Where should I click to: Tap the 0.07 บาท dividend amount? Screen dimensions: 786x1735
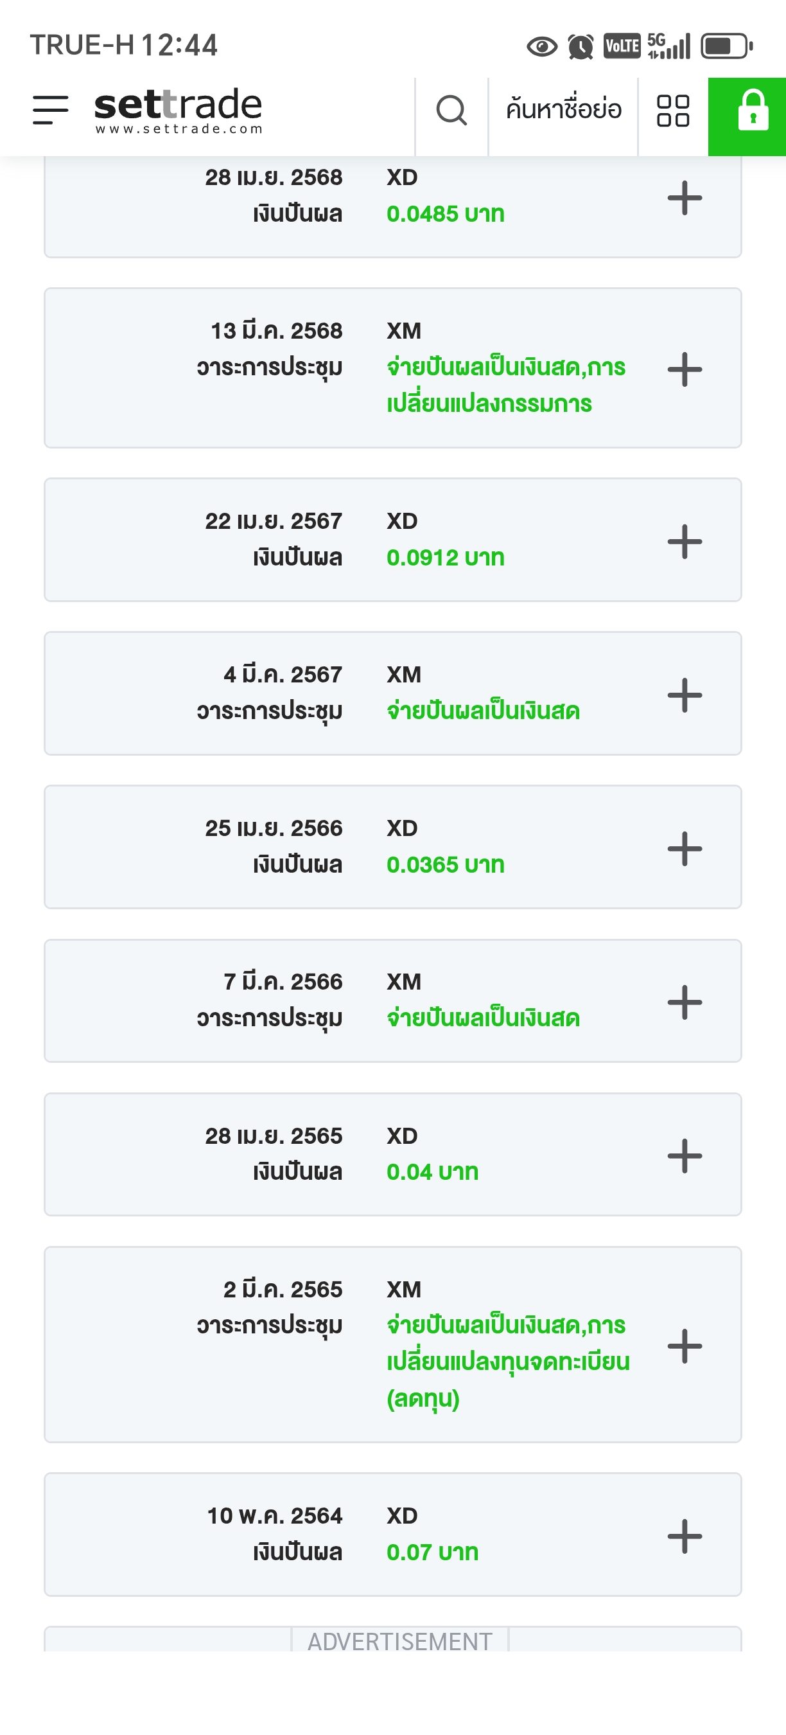click(432, 1553)
